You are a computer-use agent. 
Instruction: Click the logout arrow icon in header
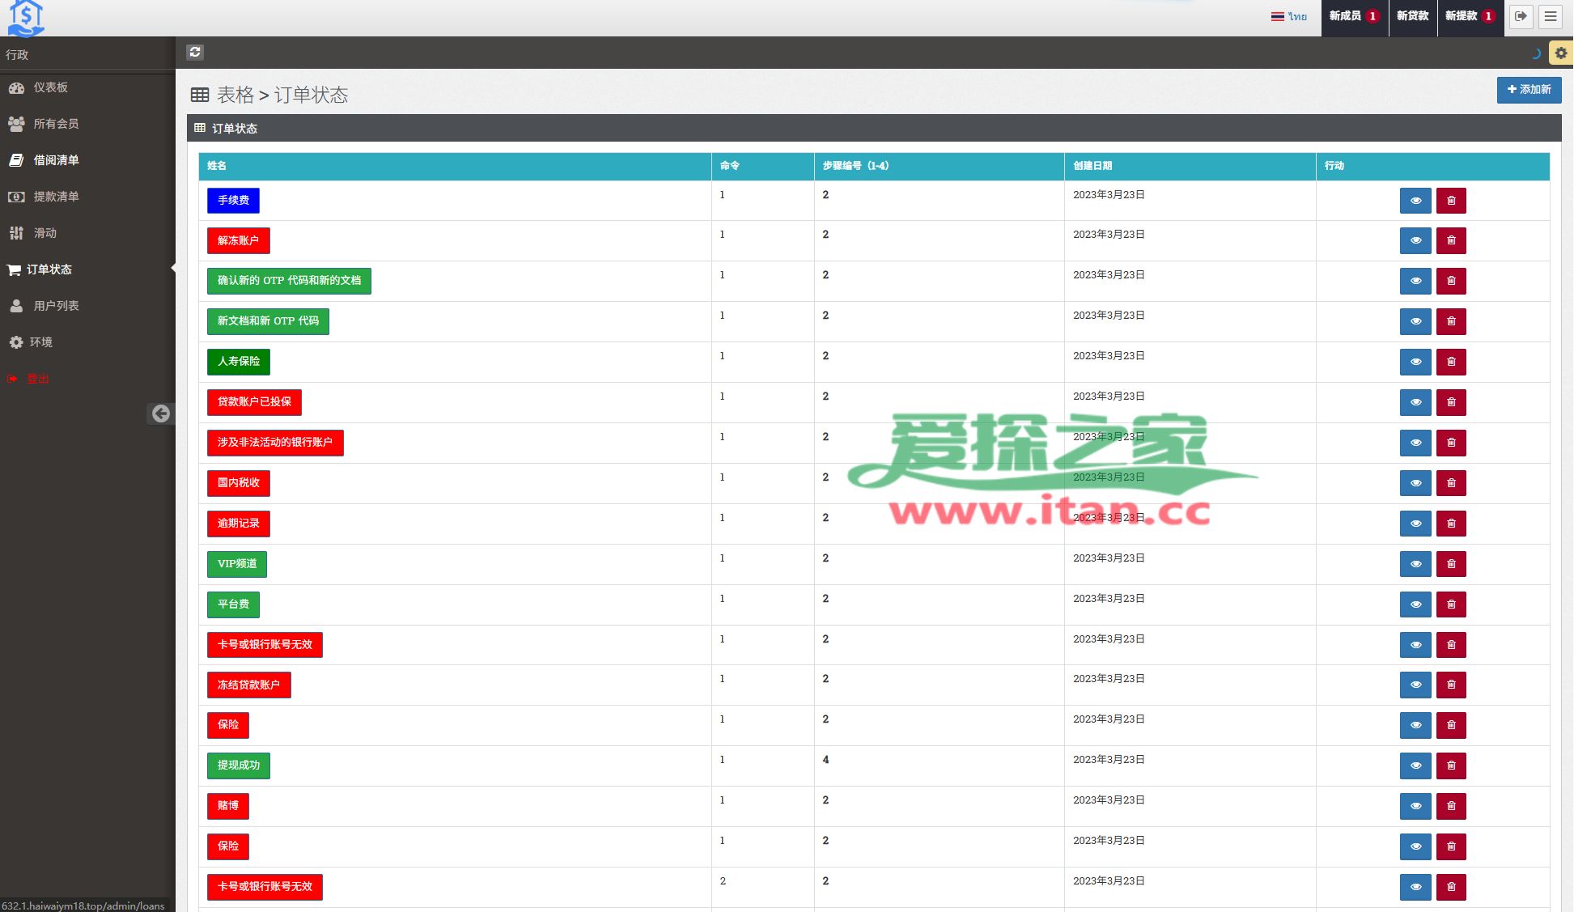(1521, 16)
